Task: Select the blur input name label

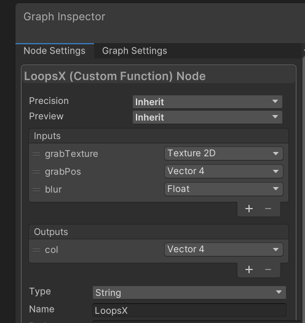Action: click(53, 189)
